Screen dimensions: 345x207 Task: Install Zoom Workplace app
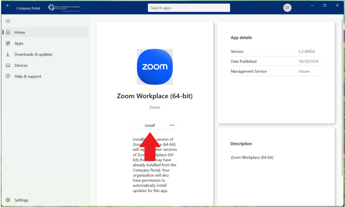(149, 125)
